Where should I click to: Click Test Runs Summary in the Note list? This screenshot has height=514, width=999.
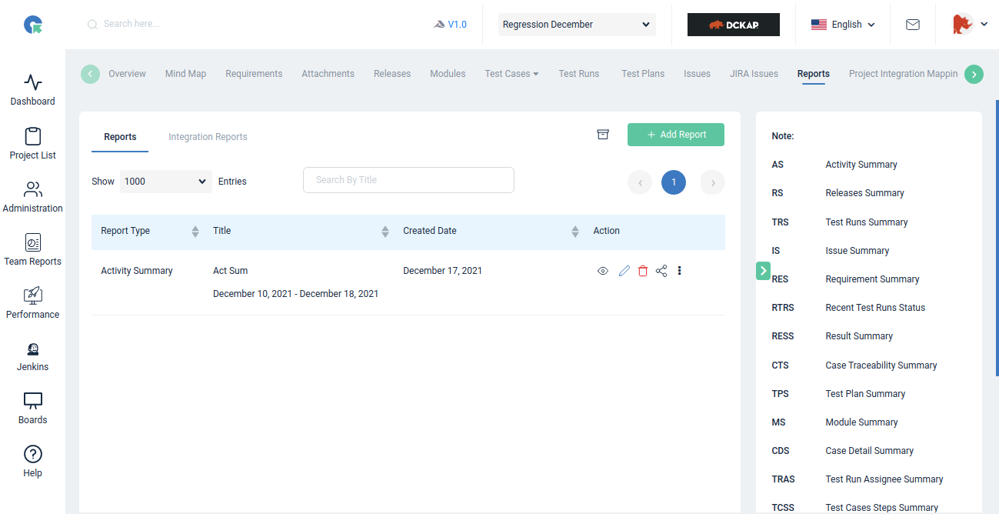[x=867, y=222]
